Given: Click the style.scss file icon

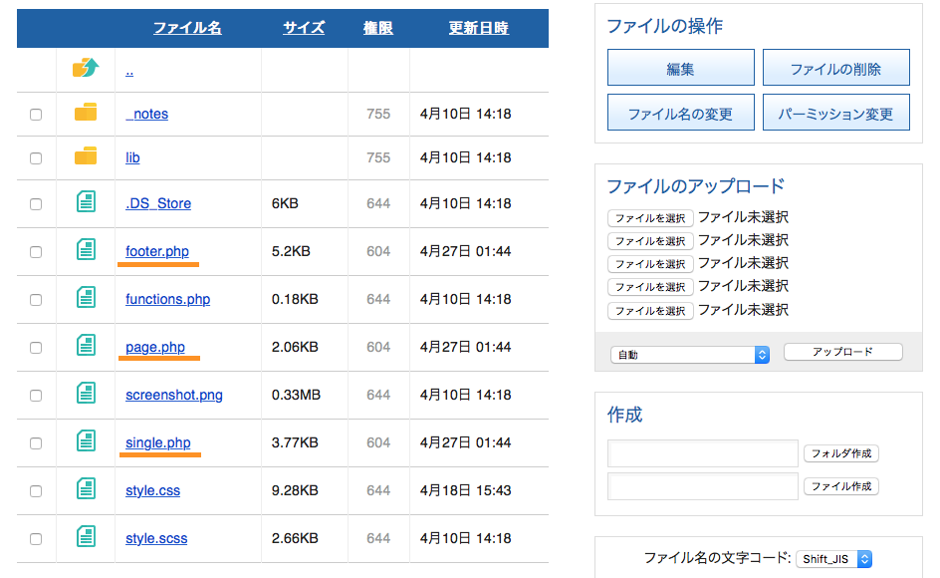Looking at the screenshot, I should pyautogui.click(x=86, y=536).
